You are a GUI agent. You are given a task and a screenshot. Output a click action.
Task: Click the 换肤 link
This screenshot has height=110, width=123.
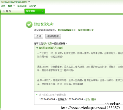[x=10, y=6]
